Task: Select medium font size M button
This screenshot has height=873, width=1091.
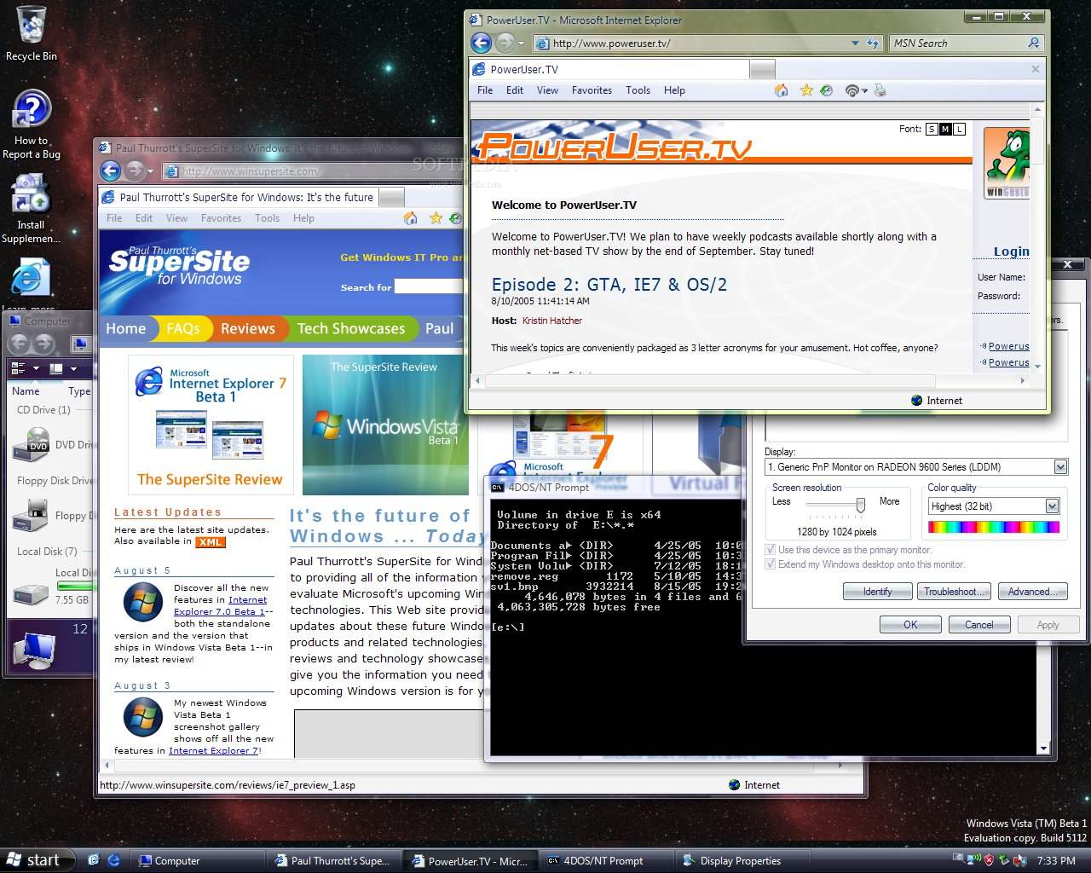Action: tap(945, 130)
